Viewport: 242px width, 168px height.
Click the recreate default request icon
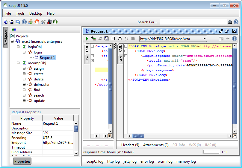click(x=107, y=39)
